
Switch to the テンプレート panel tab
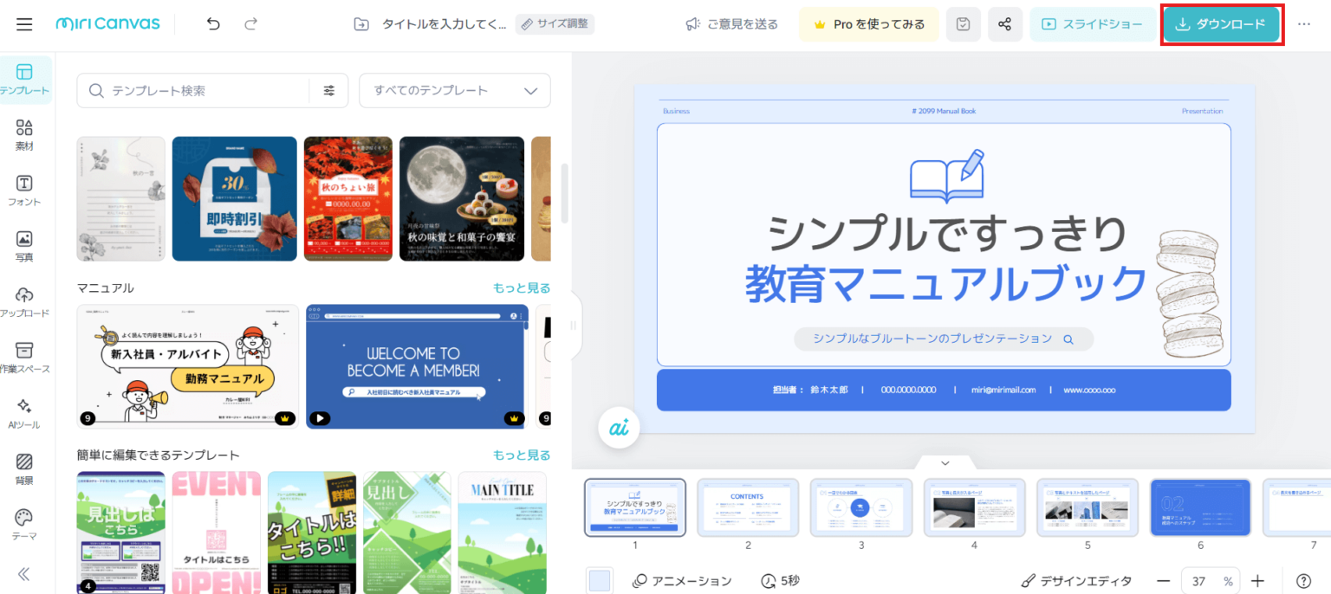click(x=23, y=80)
